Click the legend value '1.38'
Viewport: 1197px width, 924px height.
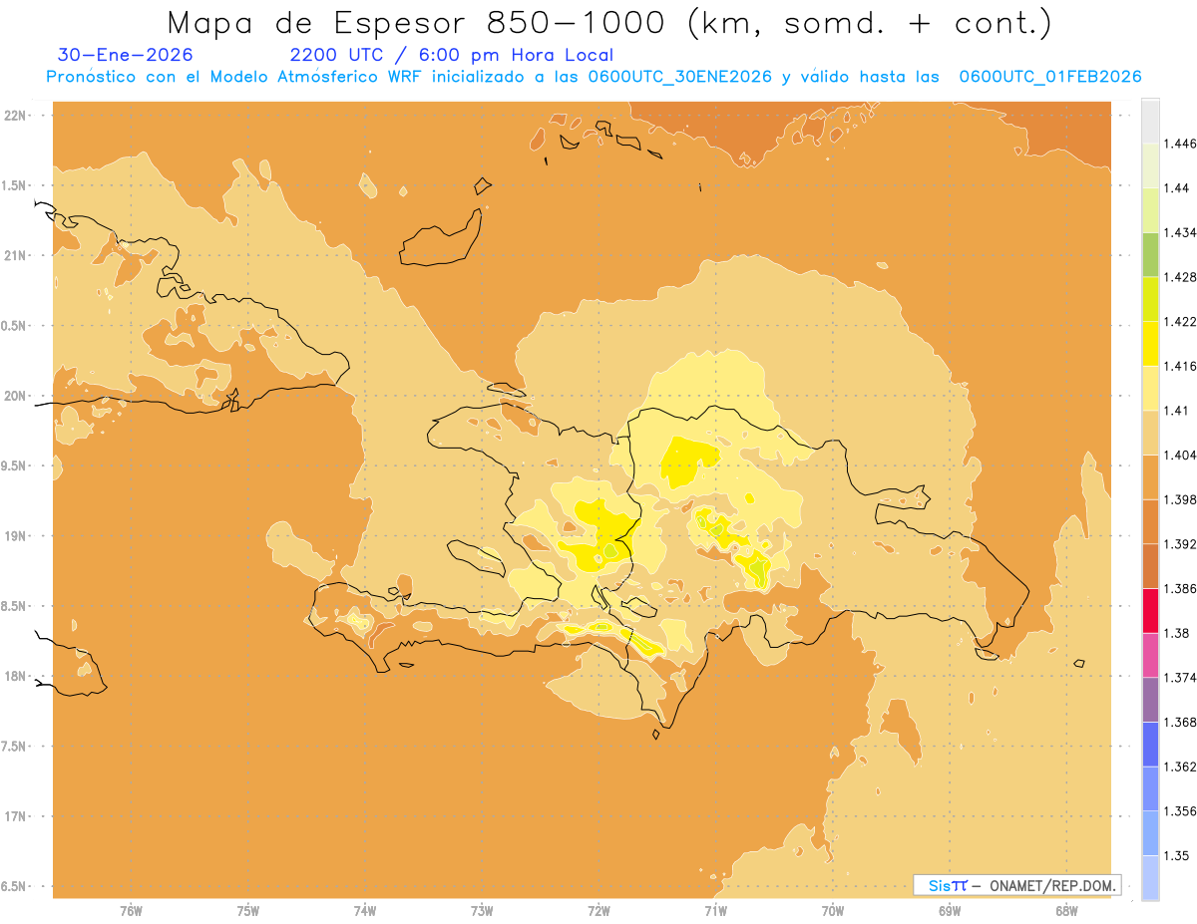coord(1177,633)
